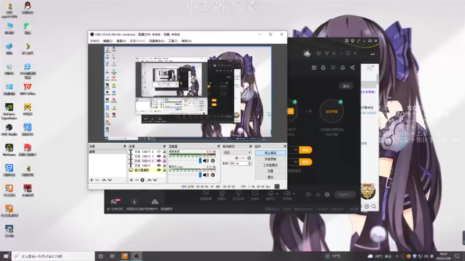Click the PK icon at streaming app bottom-left

point(115,202)
